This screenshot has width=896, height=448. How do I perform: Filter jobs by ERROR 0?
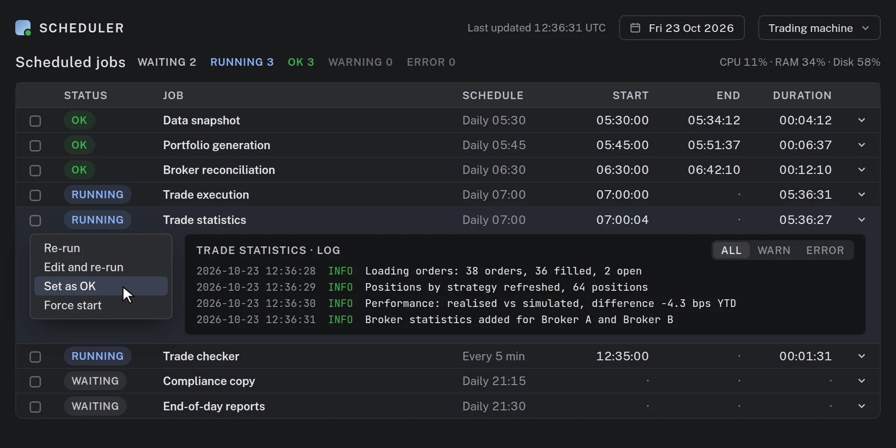coord(431,62)
